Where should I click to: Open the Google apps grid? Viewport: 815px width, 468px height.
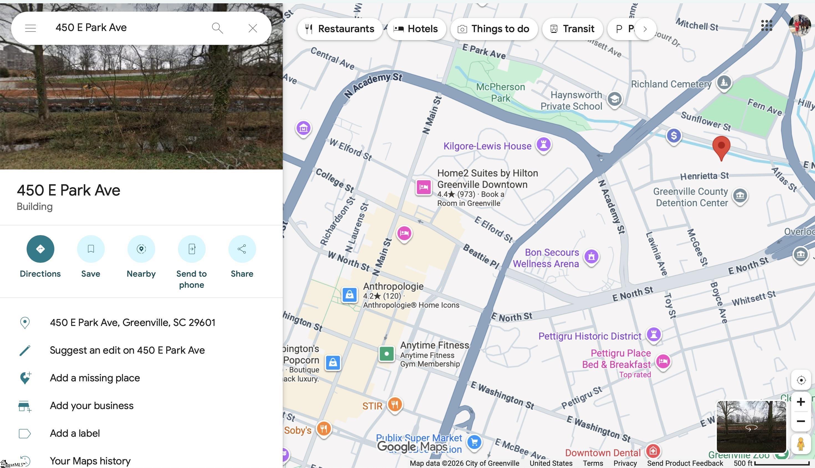pos(766,25)
